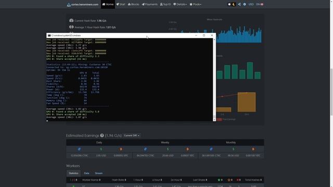Select the Monthly BTC earnings value
The width and height of the screenshot is (333, 187).
tap(253, 155)
